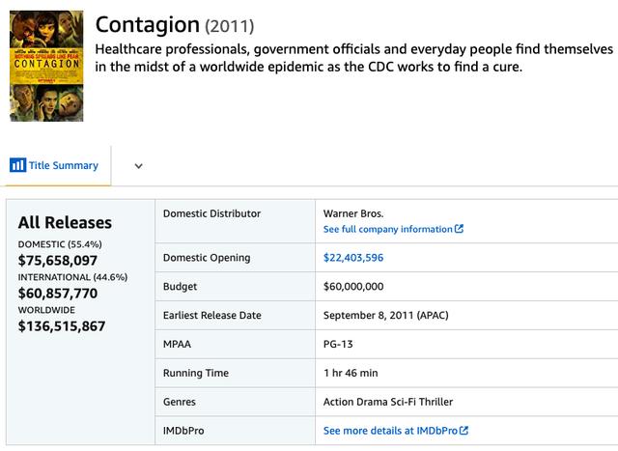Image resolution: width=618 pixels, height=451 pixels.
Task: Click the PG-13 rating value
Action: click(338, 344)
